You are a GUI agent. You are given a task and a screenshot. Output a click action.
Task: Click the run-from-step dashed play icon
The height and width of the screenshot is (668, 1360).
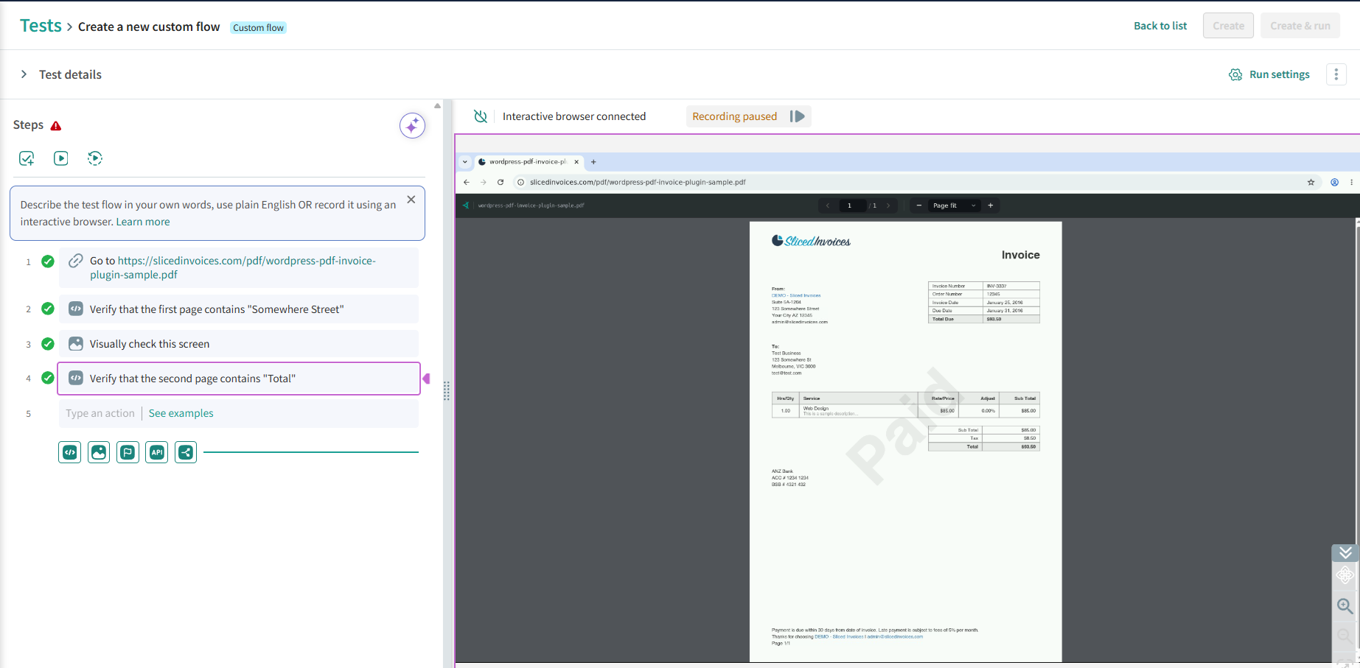click(95, 158)
